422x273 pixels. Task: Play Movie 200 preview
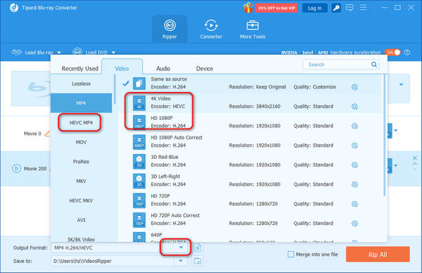(x=16, y=168)
